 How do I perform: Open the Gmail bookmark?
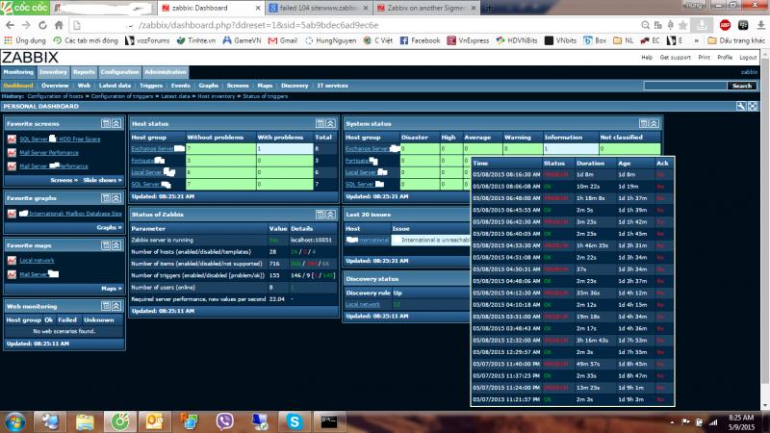click(x=283, y=40)
